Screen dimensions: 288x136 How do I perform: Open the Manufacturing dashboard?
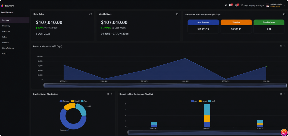click(x=15, y=48)
